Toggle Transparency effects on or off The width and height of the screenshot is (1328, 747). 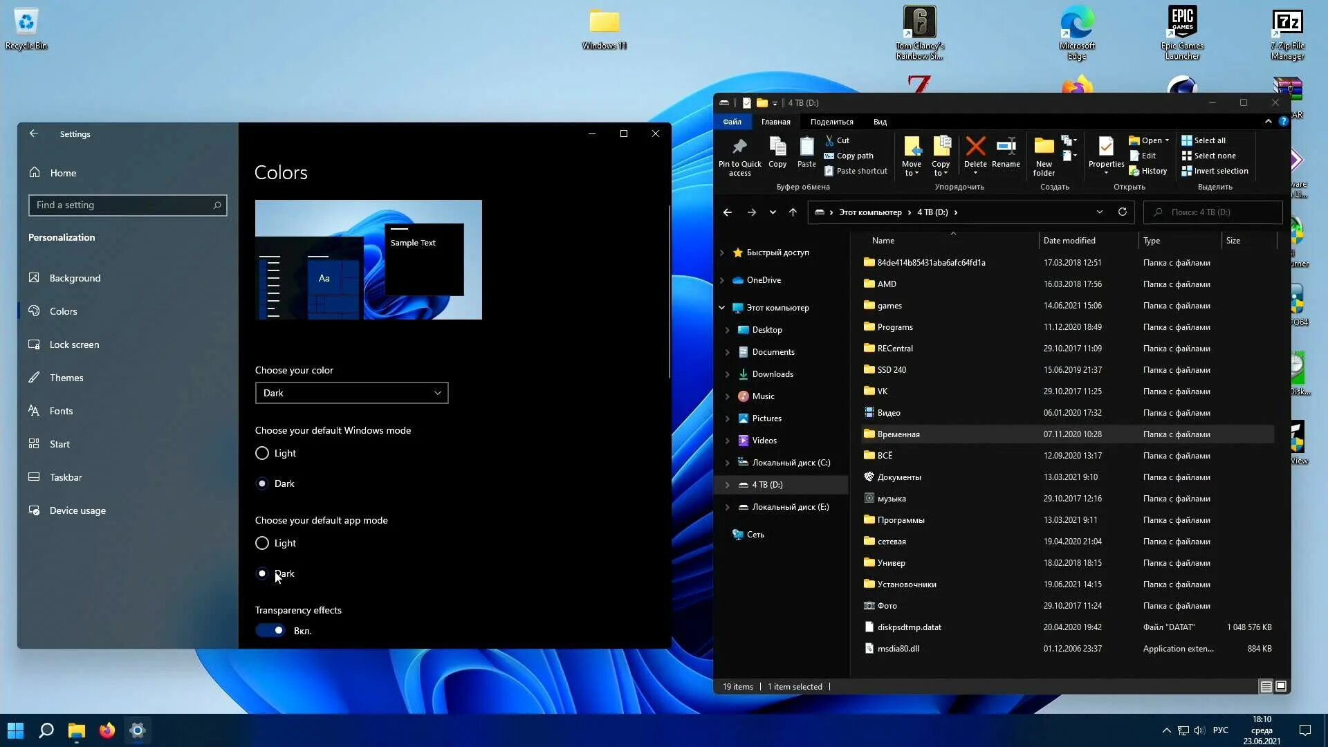[270, 630]
